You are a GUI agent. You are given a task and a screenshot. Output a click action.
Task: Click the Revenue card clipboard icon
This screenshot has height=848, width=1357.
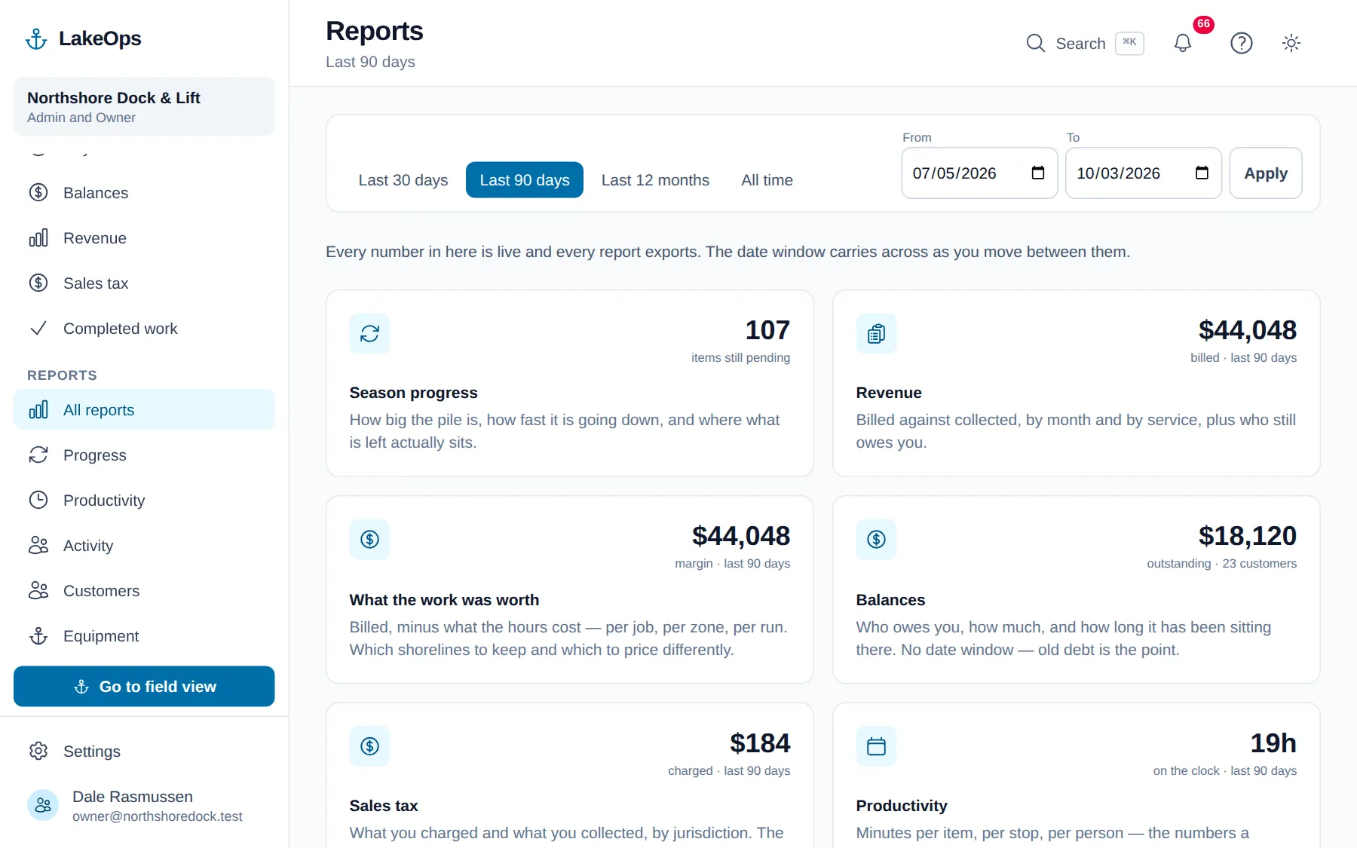876,333
